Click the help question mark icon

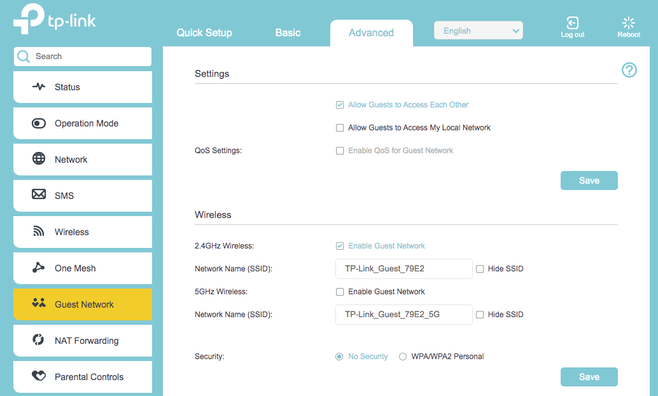[629, 70]
